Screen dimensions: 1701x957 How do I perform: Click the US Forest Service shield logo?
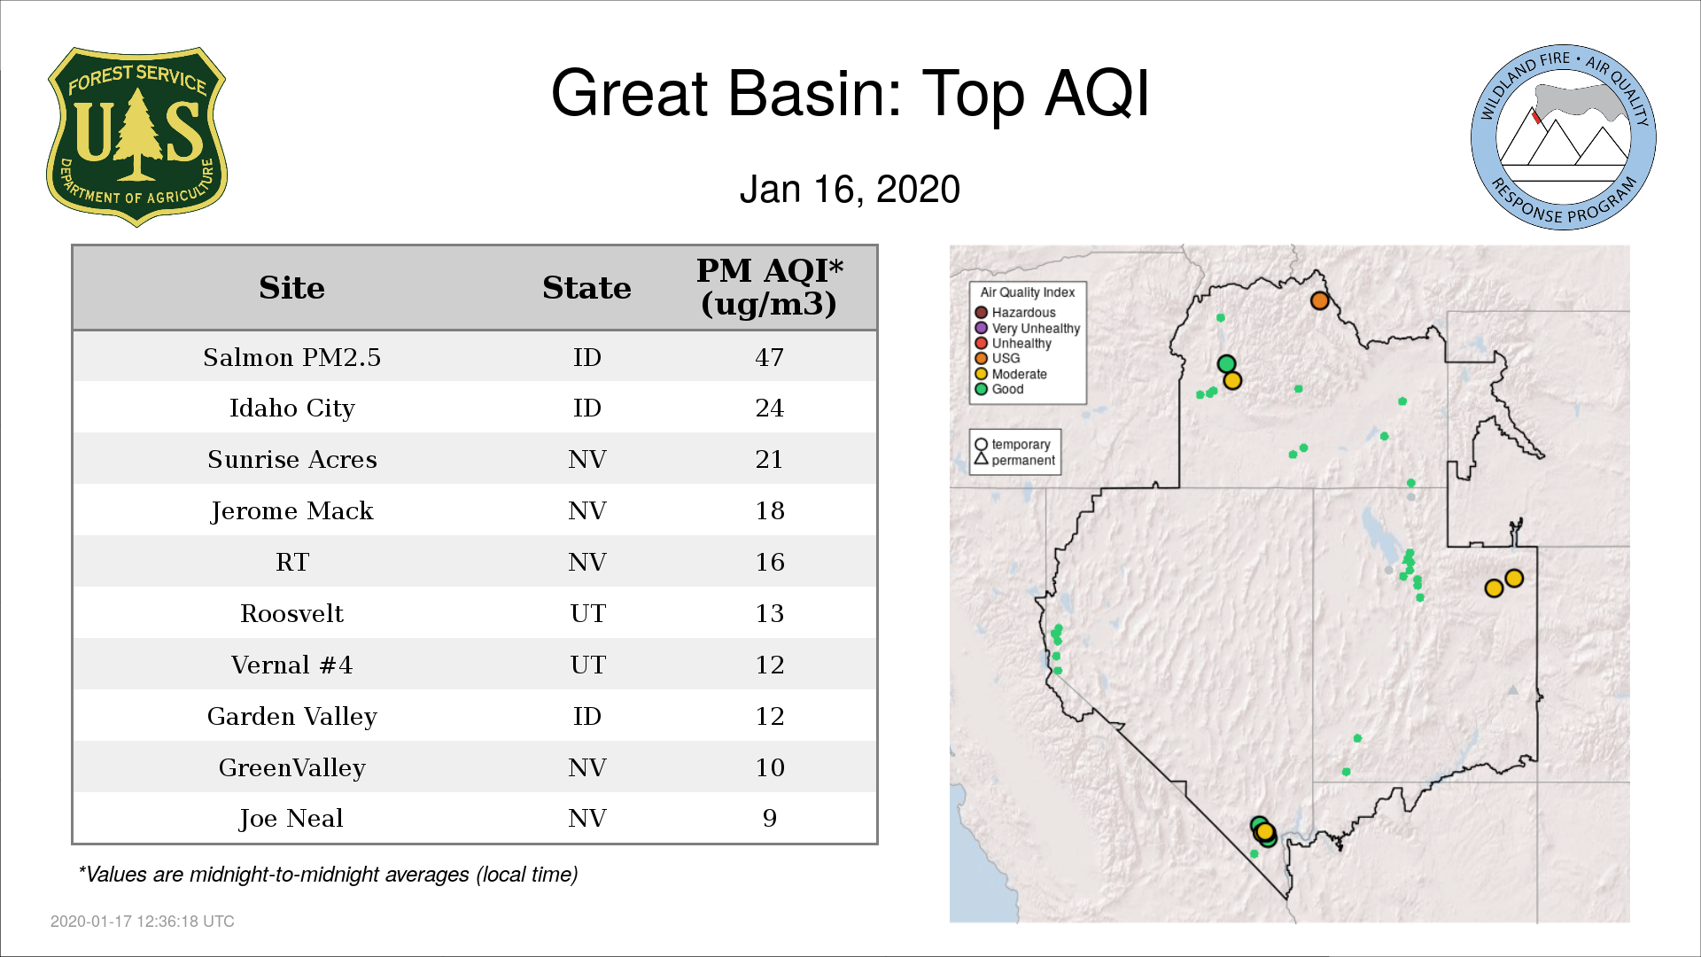136,137
